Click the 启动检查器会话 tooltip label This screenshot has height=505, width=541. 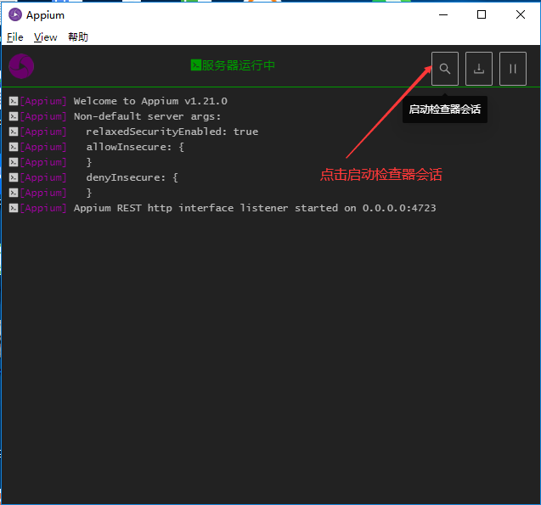(x=445, y=109)
